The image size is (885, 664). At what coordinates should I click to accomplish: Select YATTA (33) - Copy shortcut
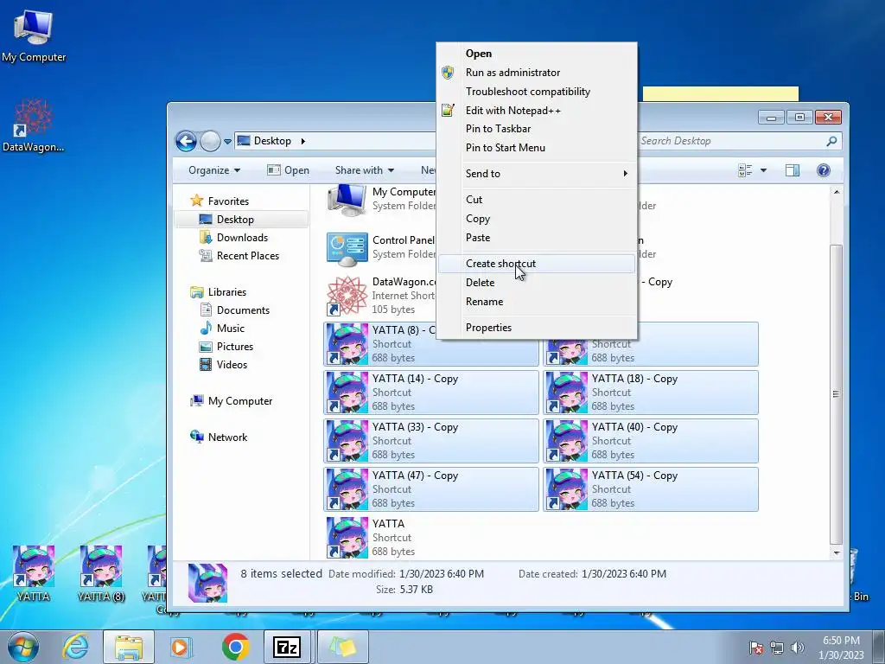431,441
